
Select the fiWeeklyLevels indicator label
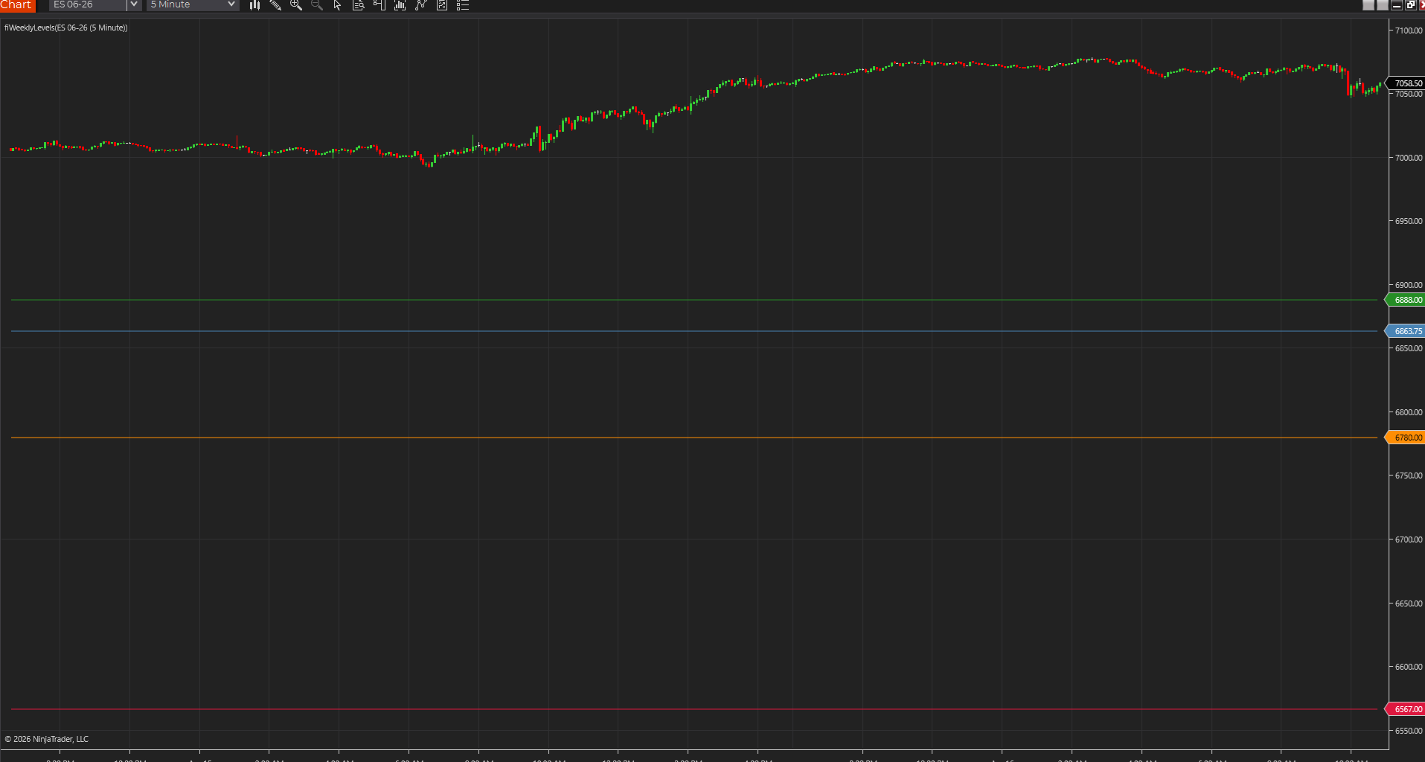pyautogui.click(x=65, y=28)
